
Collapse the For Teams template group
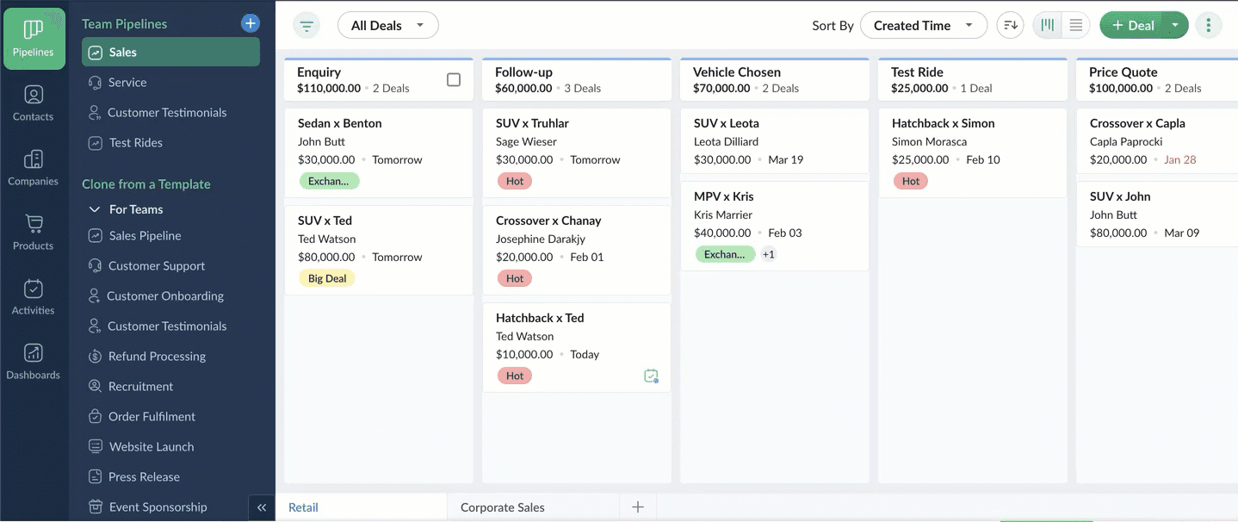tap(95, 208)
